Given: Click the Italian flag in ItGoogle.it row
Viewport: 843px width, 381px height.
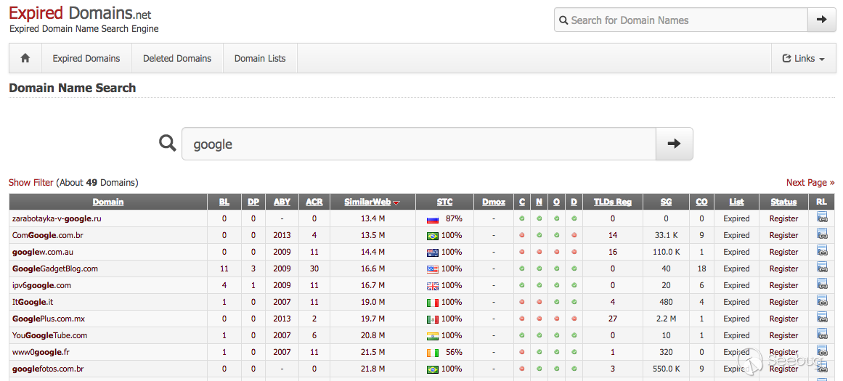Looking at the screenshot, I should (432, 302).
